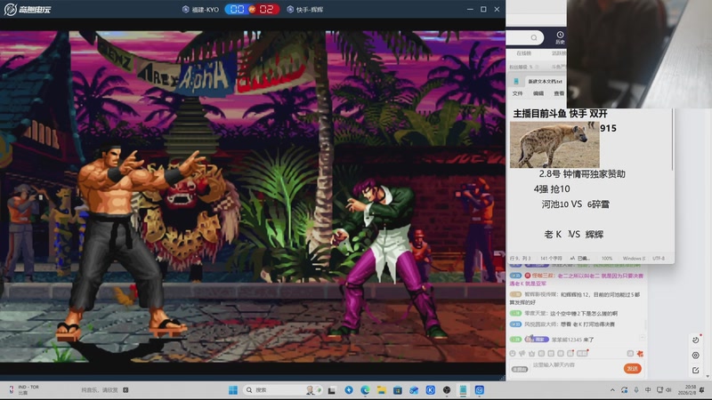Click the music playing widget close icon on taskbar
The width and height of the screenshot is (712, 400).
[x=125, y=390]
